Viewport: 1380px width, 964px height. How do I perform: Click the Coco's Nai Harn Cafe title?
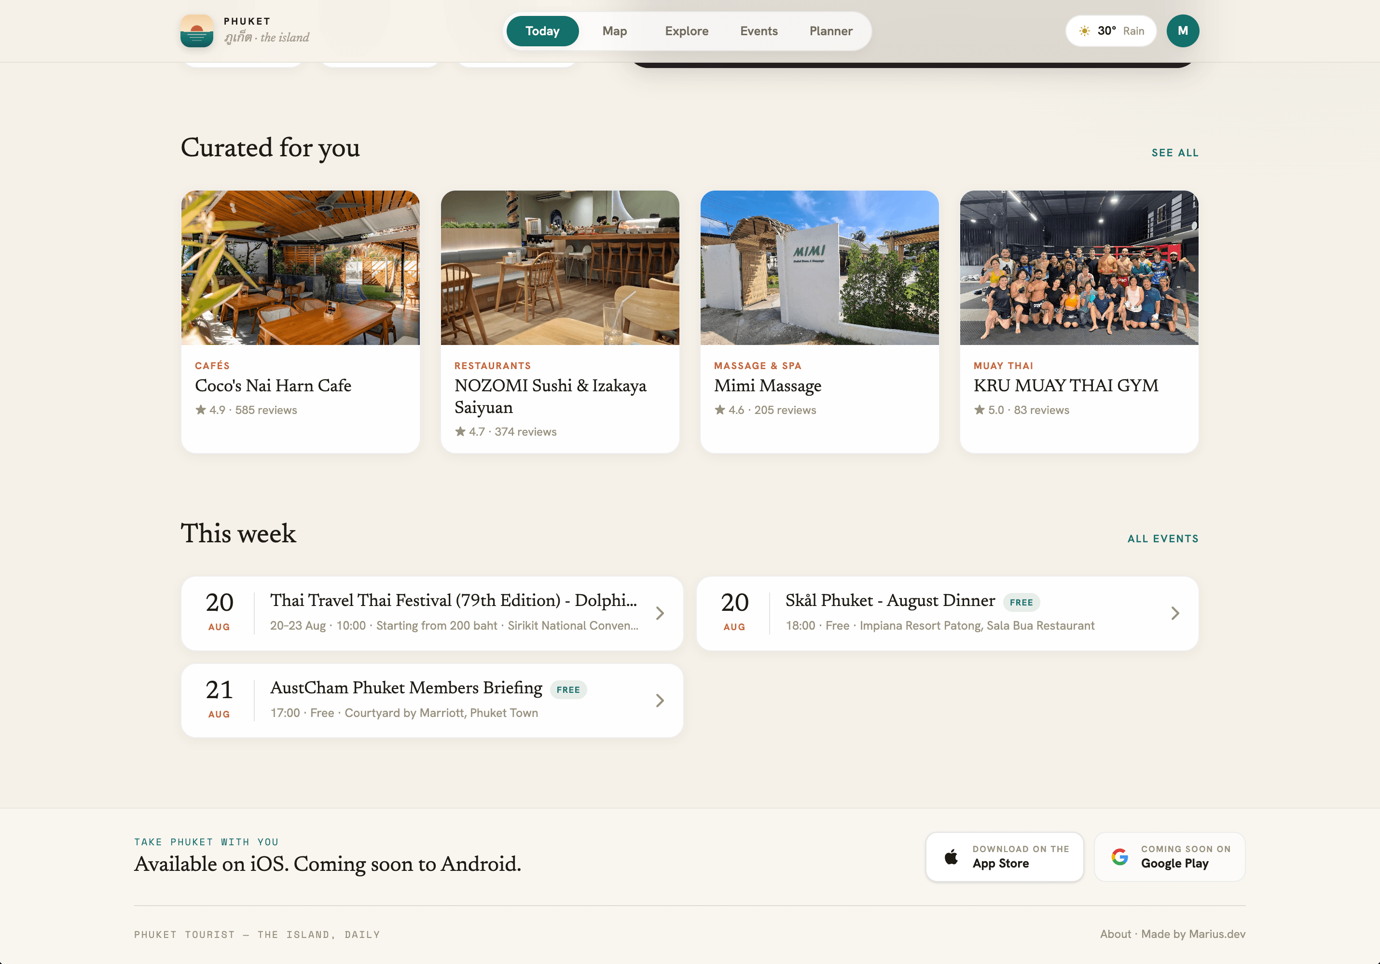[x=273, y=385]
